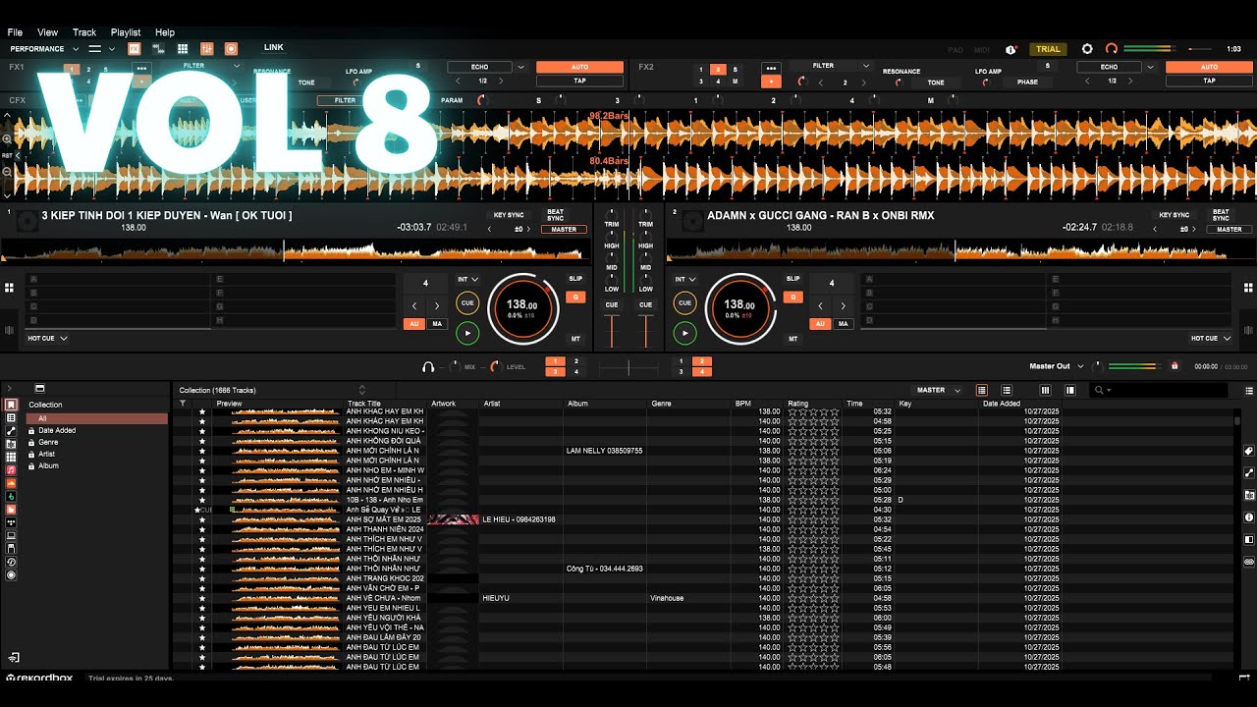Viewport: 1257px width, 707px height.
Task: Open the Master Out dropdown
Action: (x=1056, y=366)
